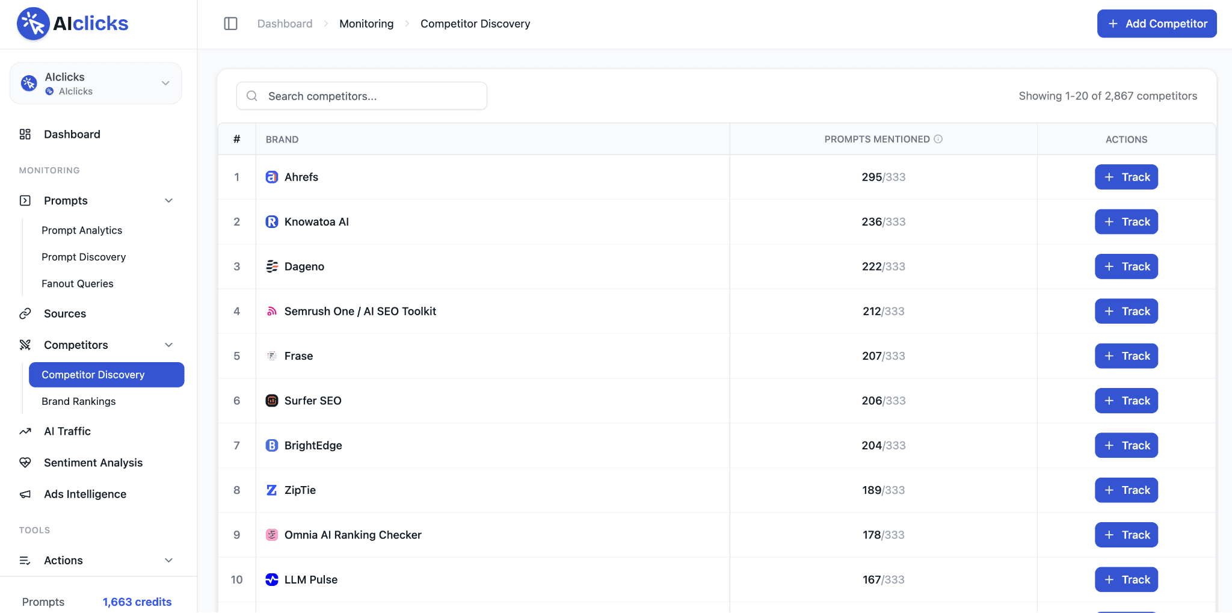Click the Surfer SEO brand logo
This screenshot has width=1232, height=613.
click(272, 401)
